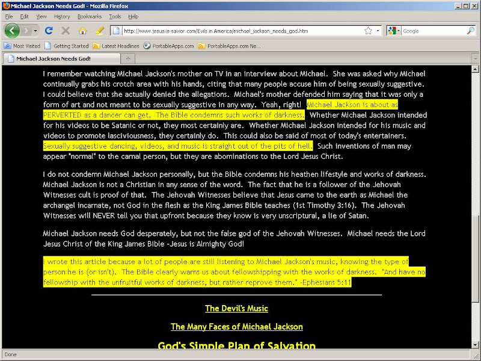The image size is (481, 361).
Task: Open the PortableApps.com Ne... feed bookmark
Action: pos(230,46)
